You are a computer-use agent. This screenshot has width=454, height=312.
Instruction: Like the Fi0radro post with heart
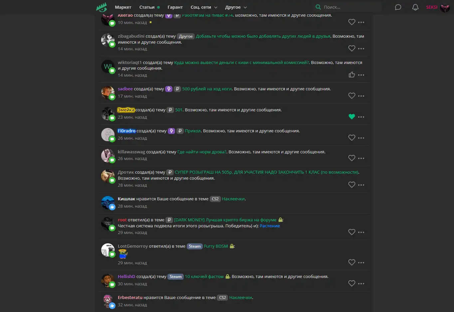point(352,138)
